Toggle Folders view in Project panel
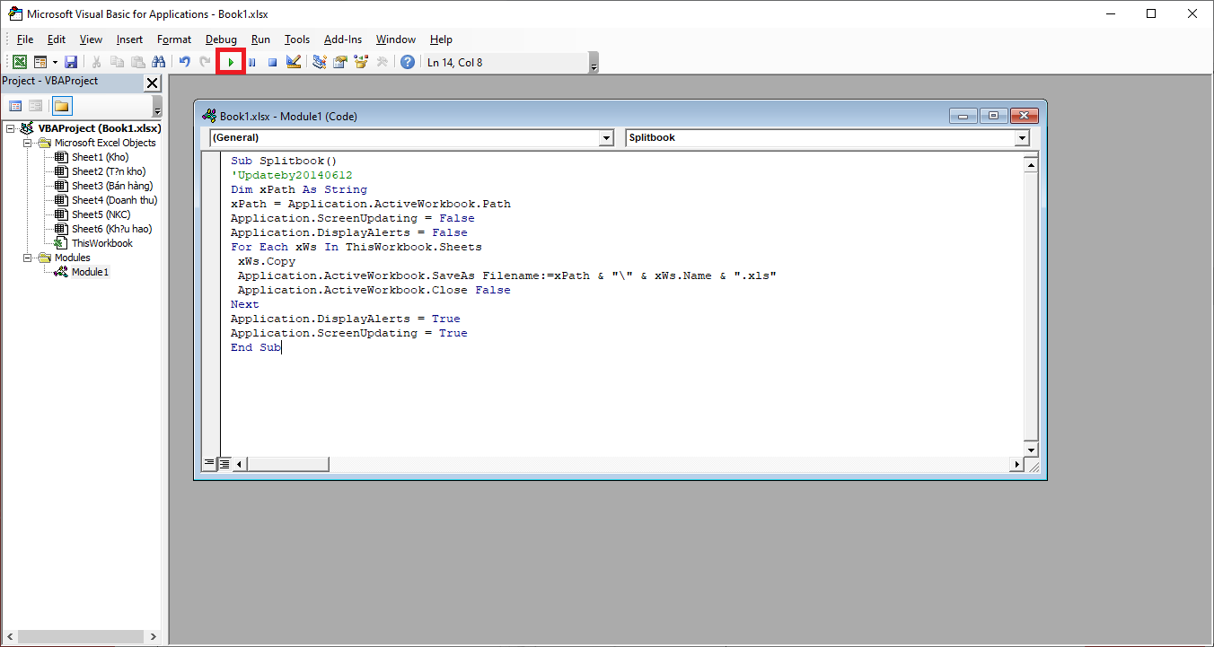The height and width of the screenshot is (647, 1214). tap(61, 106)
